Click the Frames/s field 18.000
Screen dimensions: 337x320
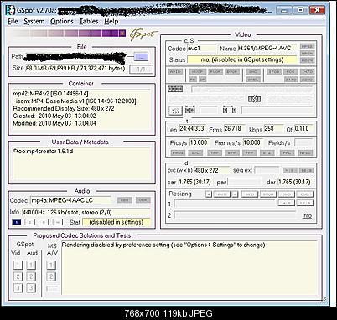(252, 142)
